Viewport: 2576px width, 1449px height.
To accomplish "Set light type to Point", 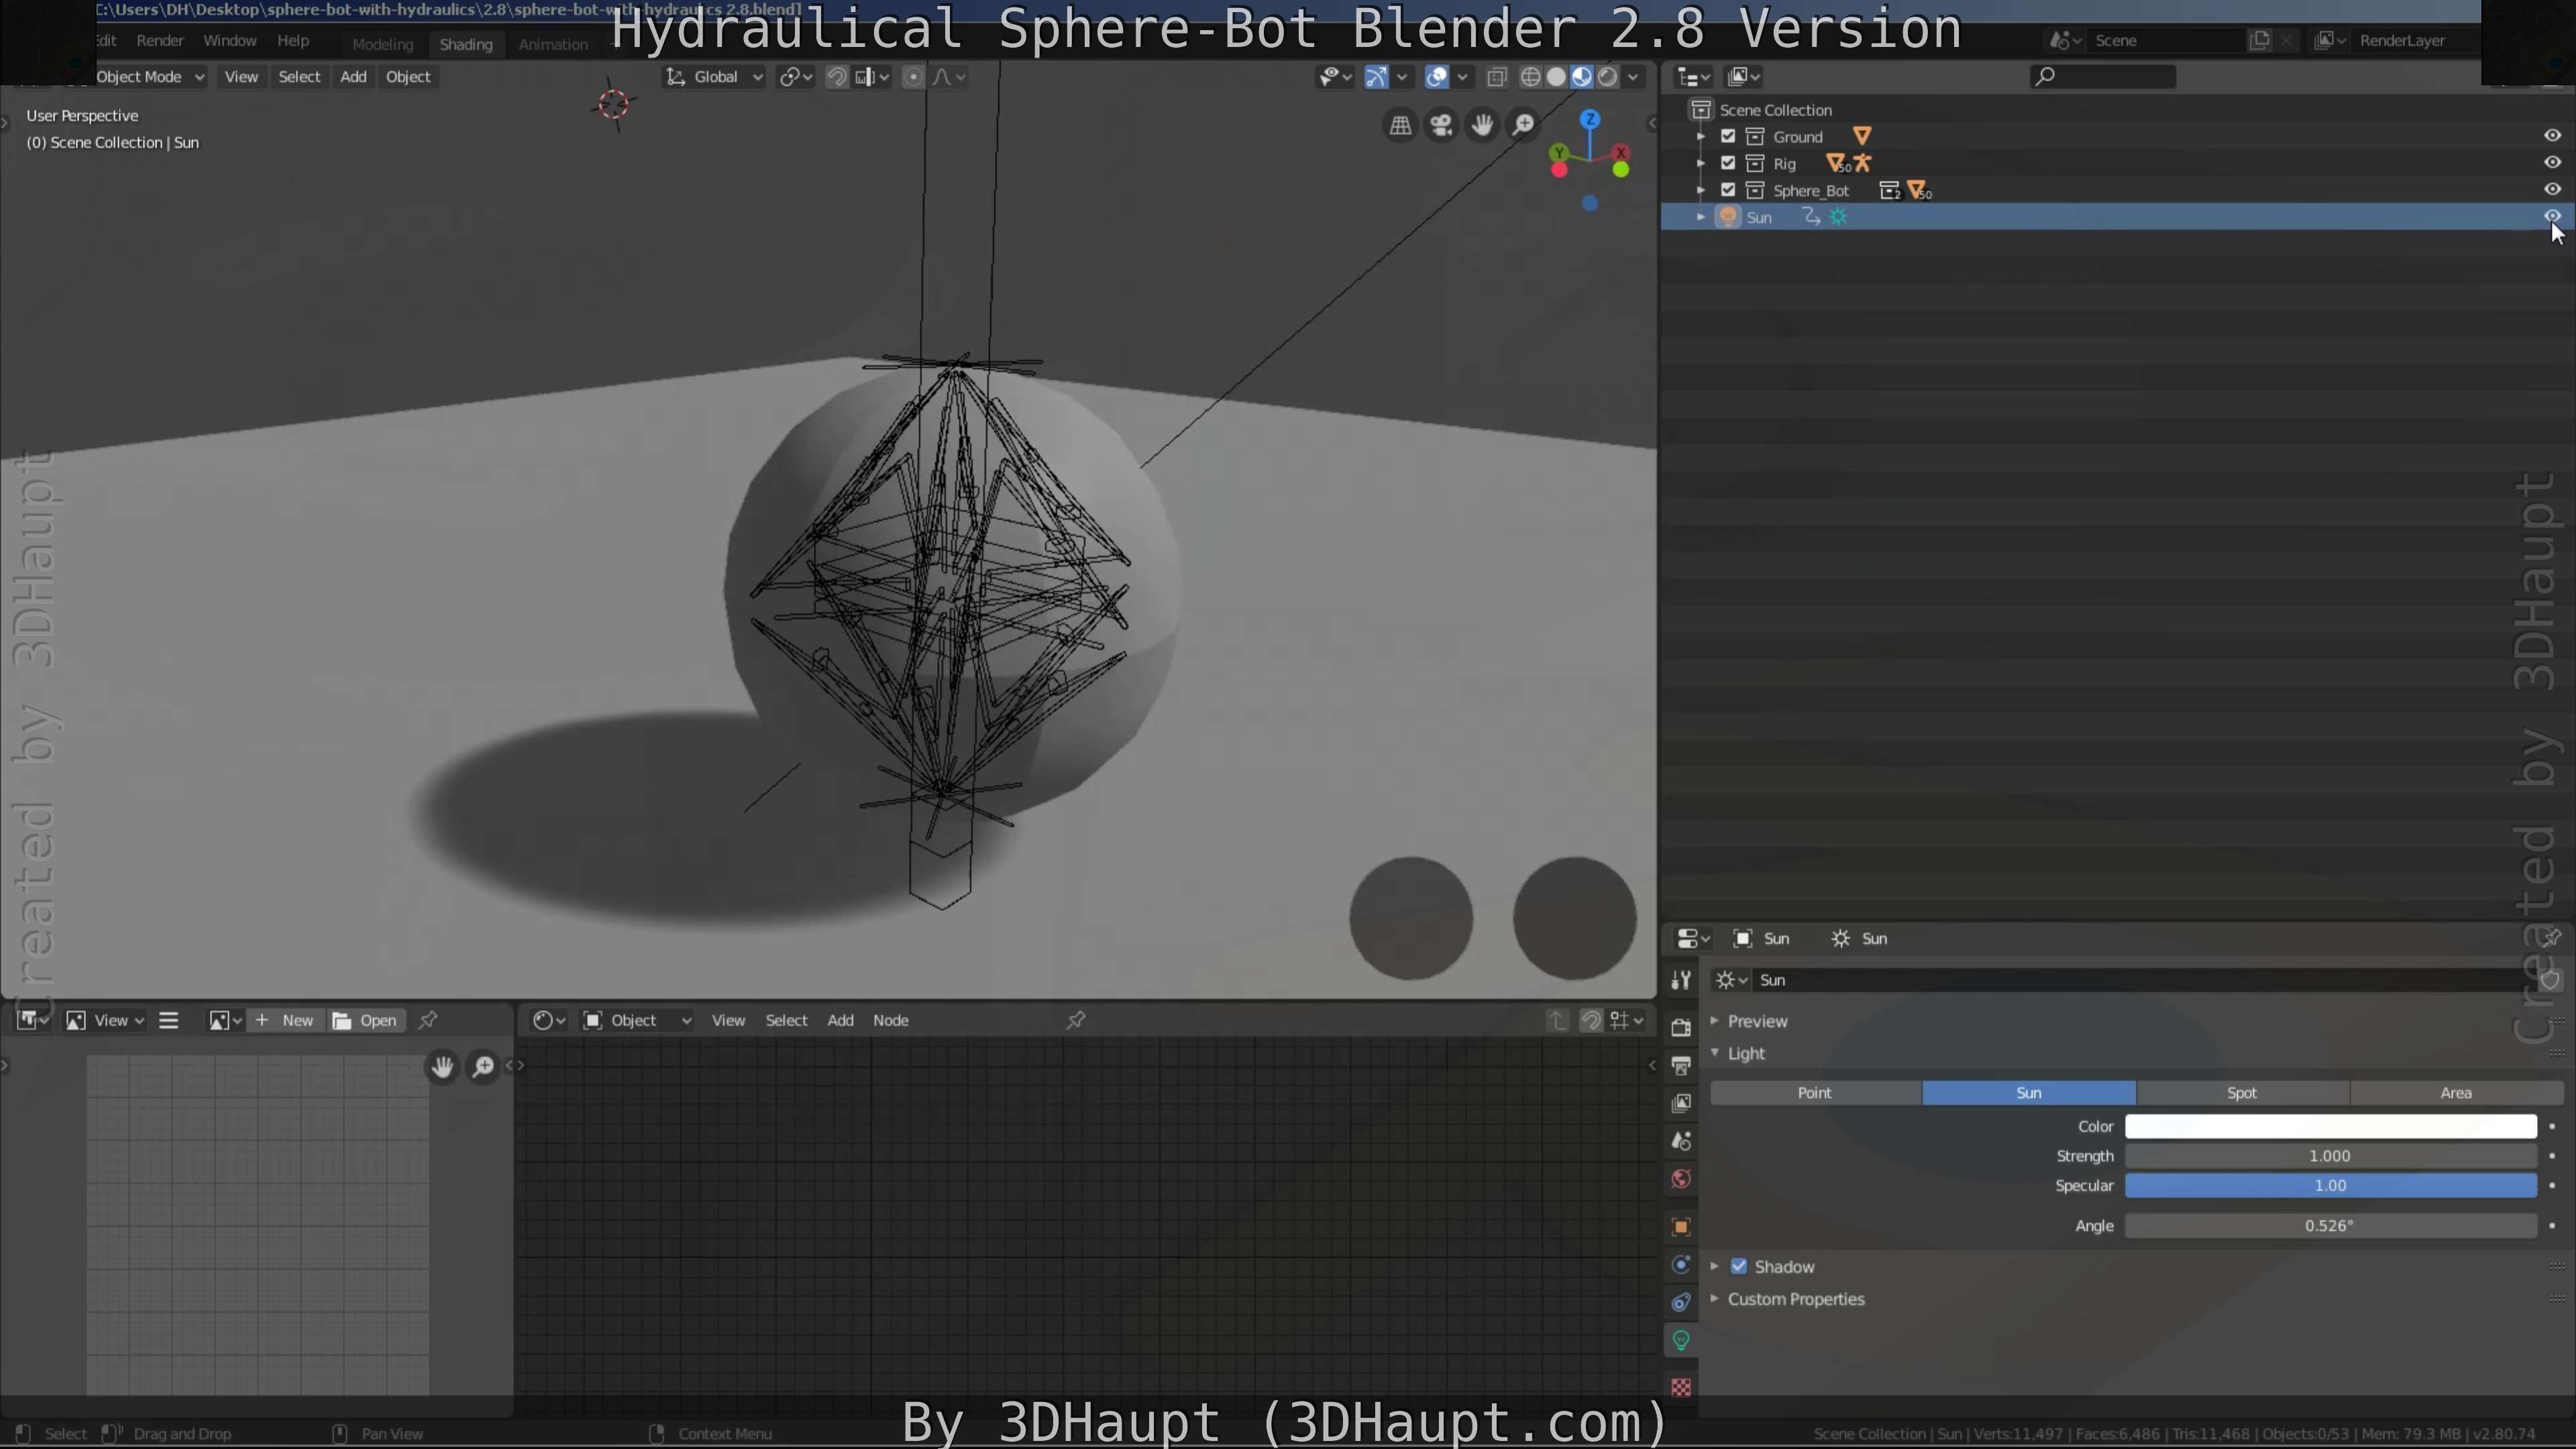I will tap(1815, 1093).
